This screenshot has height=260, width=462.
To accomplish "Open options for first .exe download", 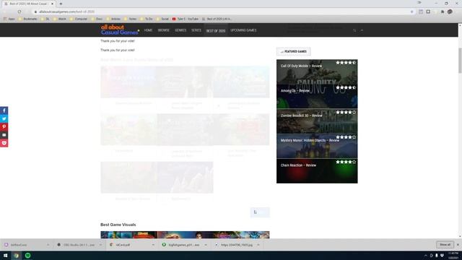I will pos(48,245).
